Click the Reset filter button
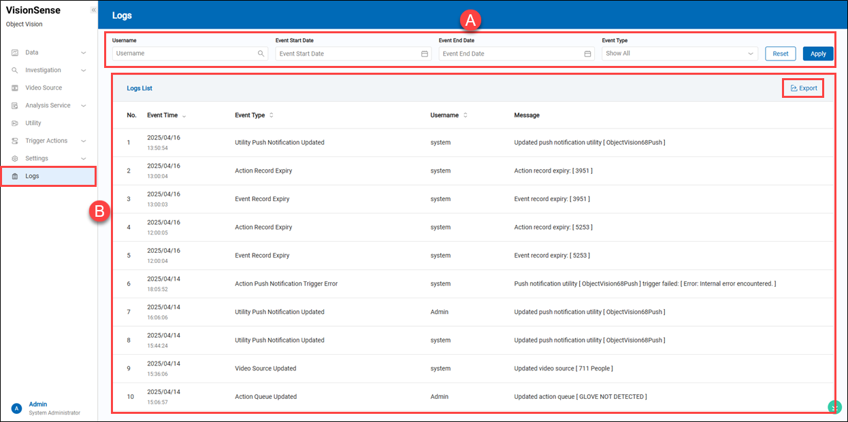Viewport: 848px width, 422px height. [x=780, y=54]
